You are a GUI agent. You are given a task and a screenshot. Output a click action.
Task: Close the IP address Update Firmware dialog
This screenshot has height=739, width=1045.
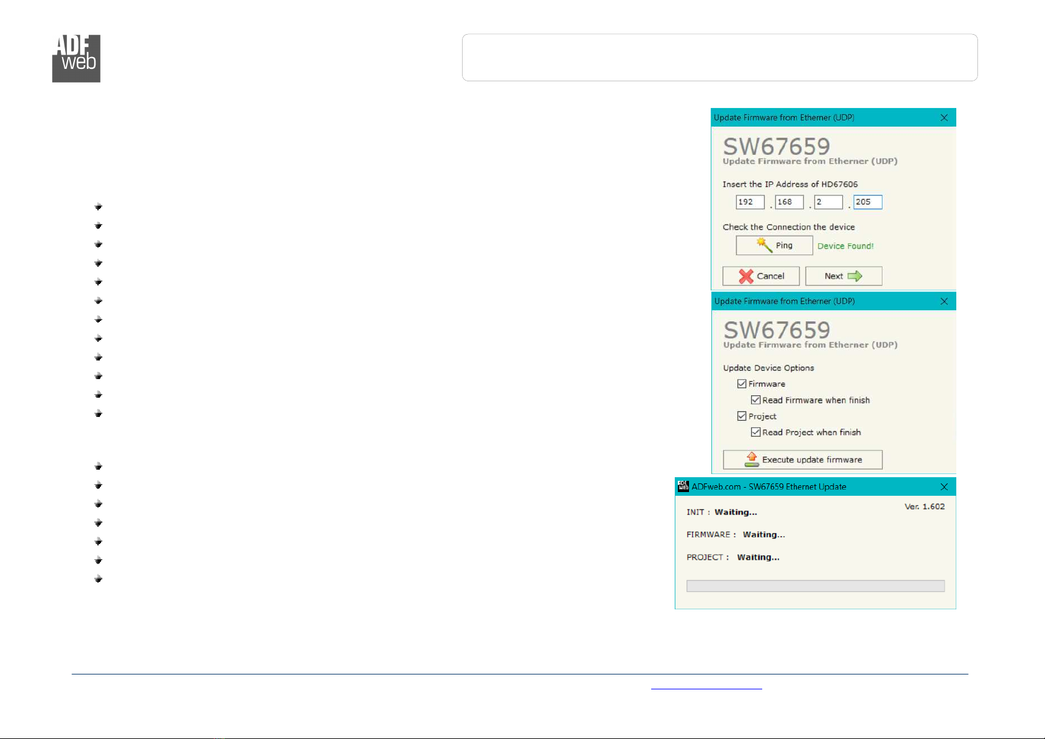(x=944, y=118)
